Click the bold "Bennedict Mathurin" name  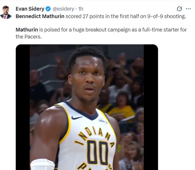click(x=40, y=16)
